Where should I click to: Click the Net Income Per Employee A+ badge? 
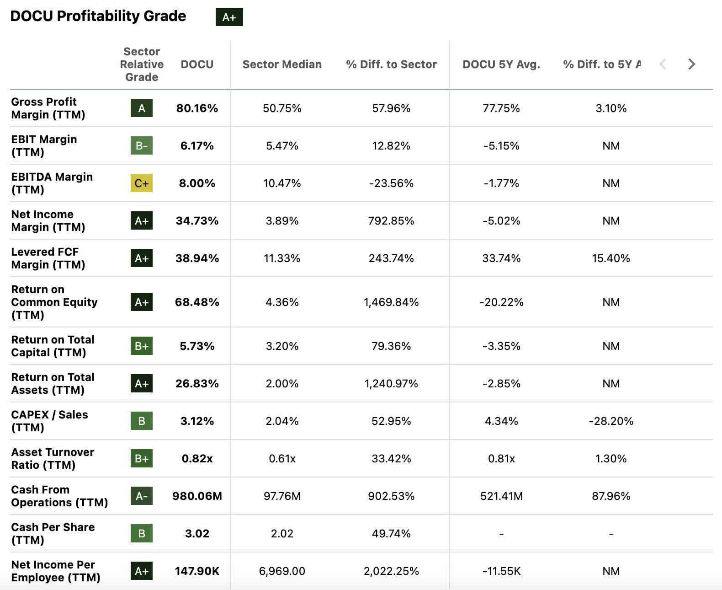pos(142,571)
